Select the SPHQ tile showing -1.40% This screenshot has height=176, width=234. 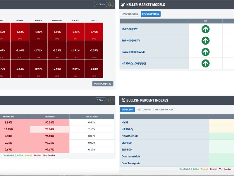(94, 32)
